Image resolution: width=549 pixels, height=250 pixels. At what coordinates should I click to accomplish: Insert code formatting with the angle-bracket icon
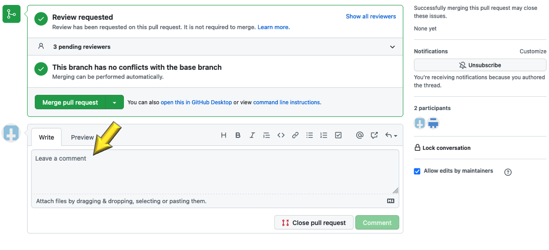tap(281, 136)
